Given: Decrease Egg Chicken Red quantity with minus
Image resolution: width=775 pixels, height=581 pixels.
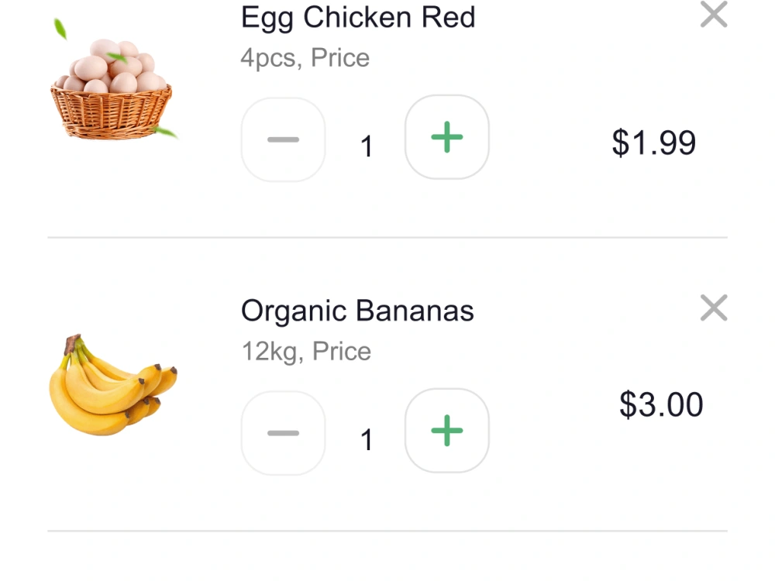Looking at the screenshot, I should pyautogui.click(x=283, y=139).
